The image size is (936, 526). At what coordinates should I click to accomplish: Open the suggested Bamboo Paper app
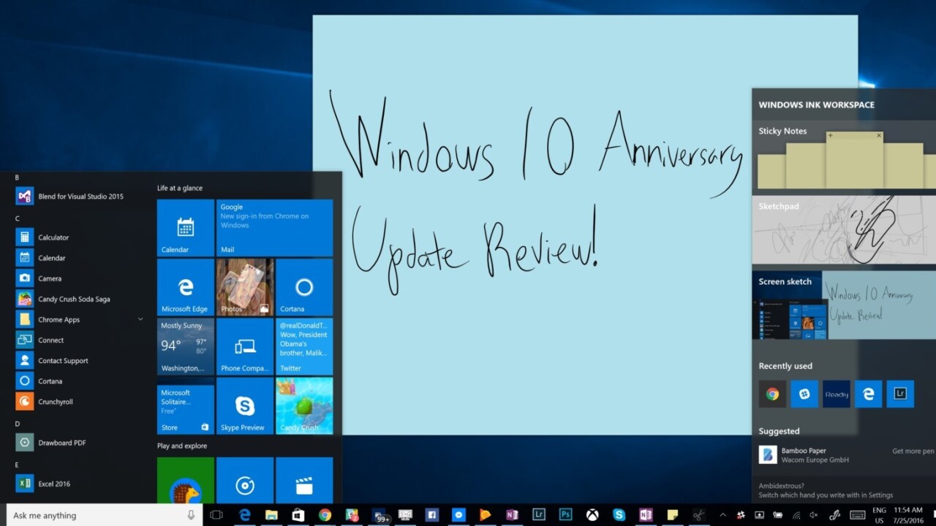804,455
